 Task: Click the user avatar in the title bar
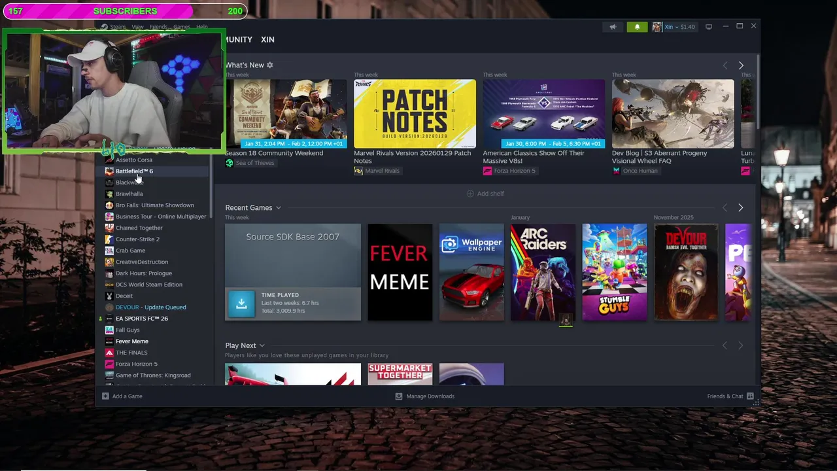(x=657, y=27)
